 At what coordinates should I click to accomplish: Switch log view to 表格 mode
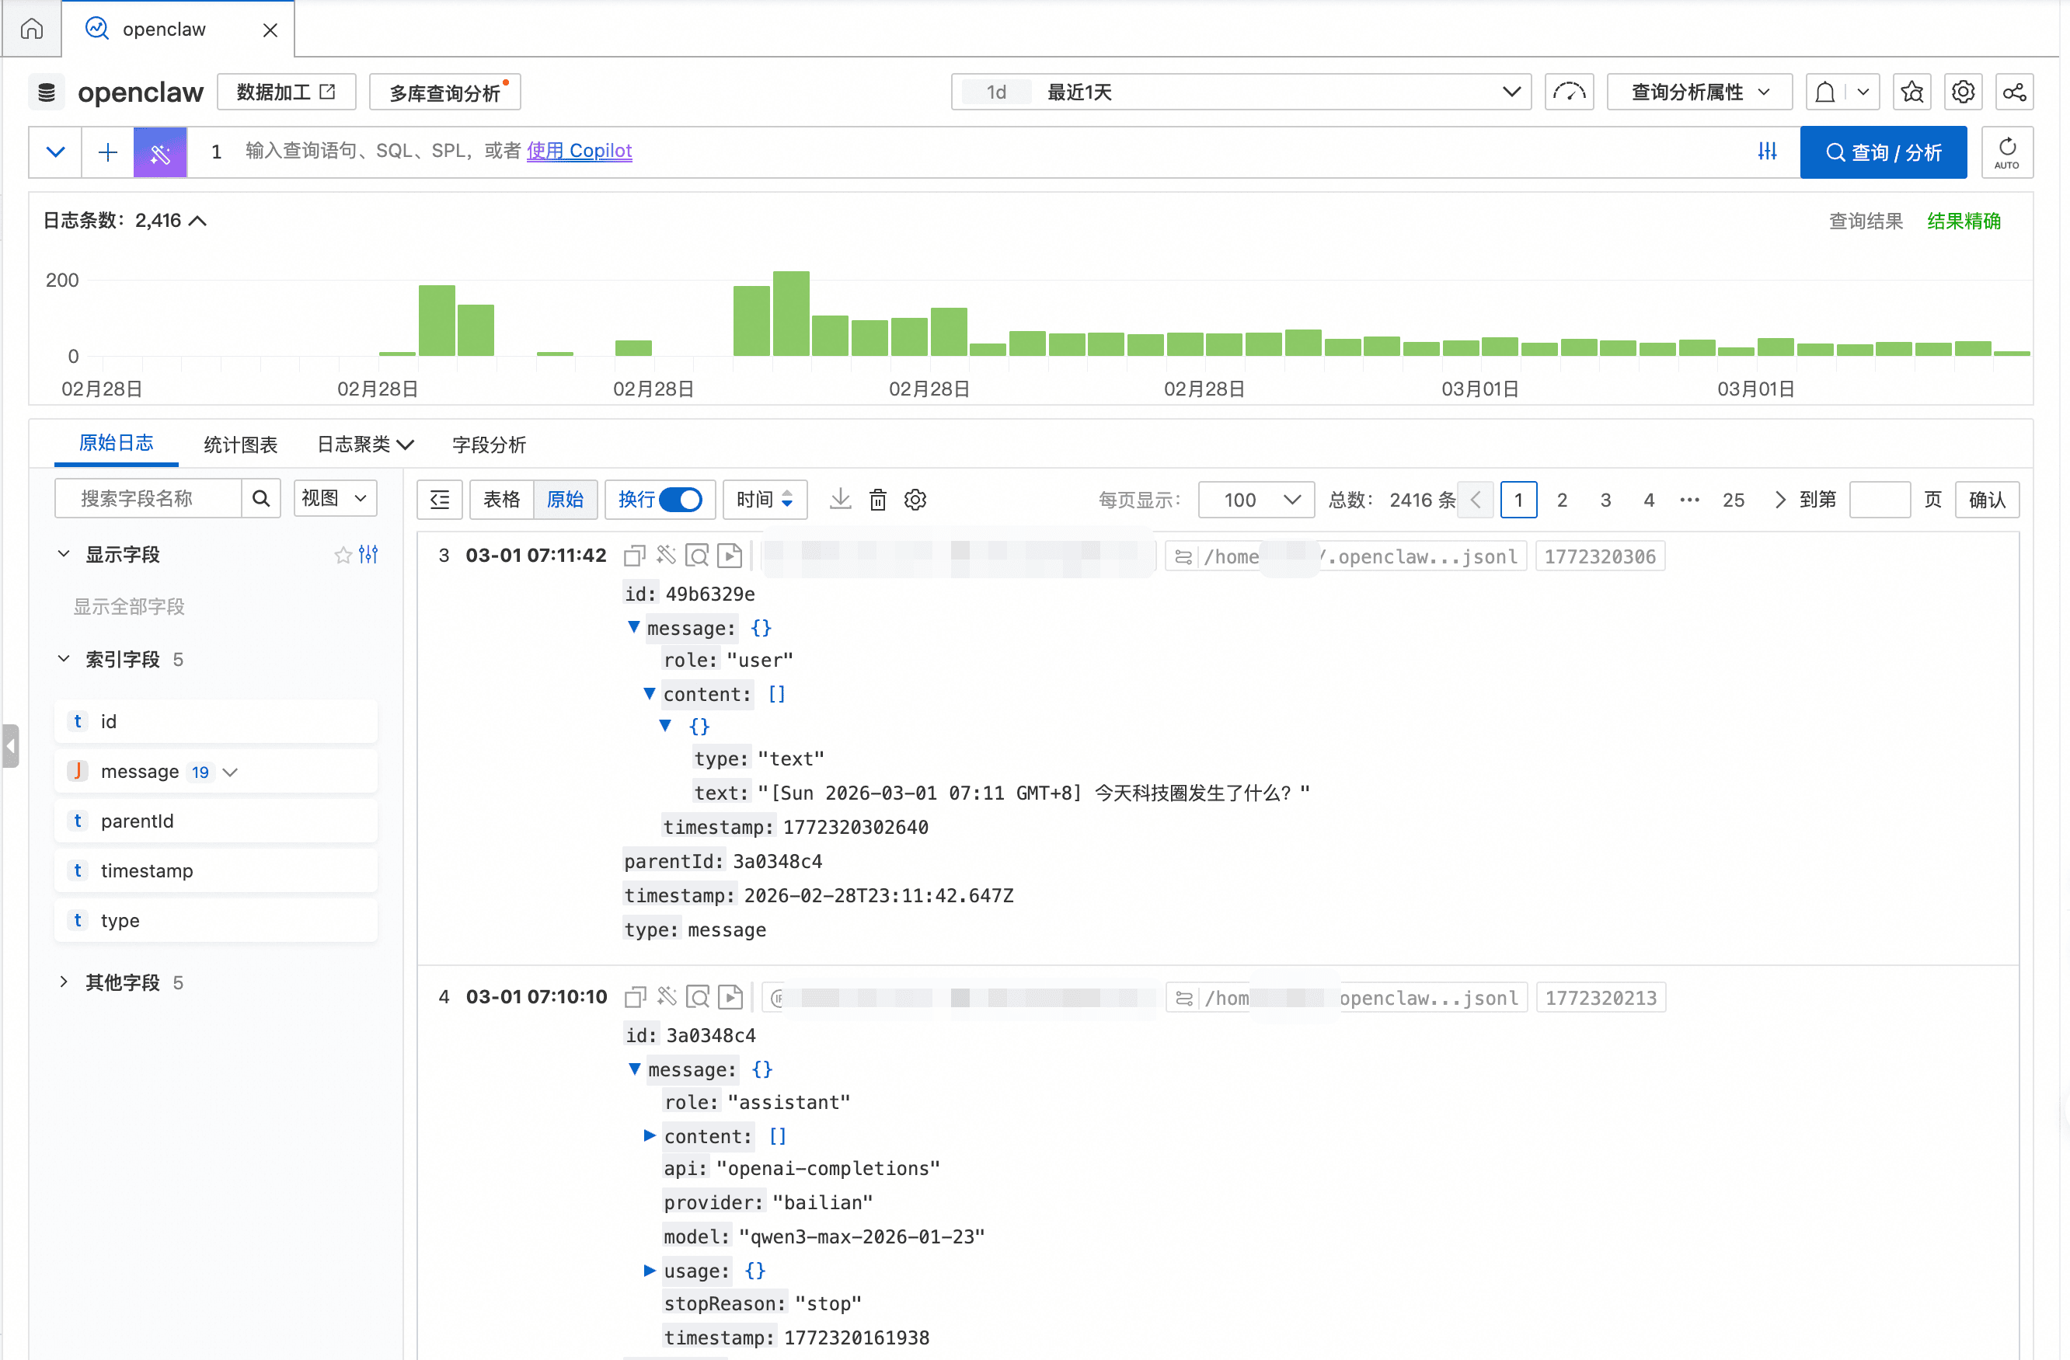click(501, 500)
